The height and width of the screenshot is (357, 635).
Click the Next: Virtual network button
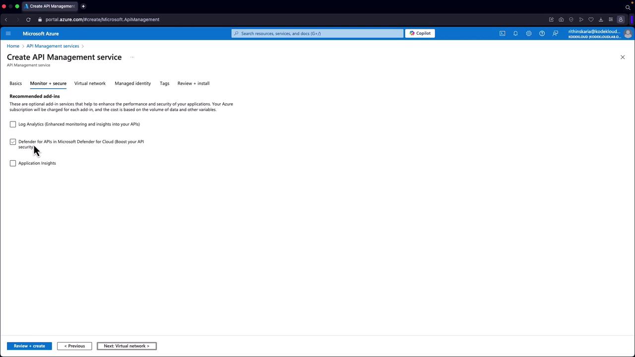(x=127, y=346)
